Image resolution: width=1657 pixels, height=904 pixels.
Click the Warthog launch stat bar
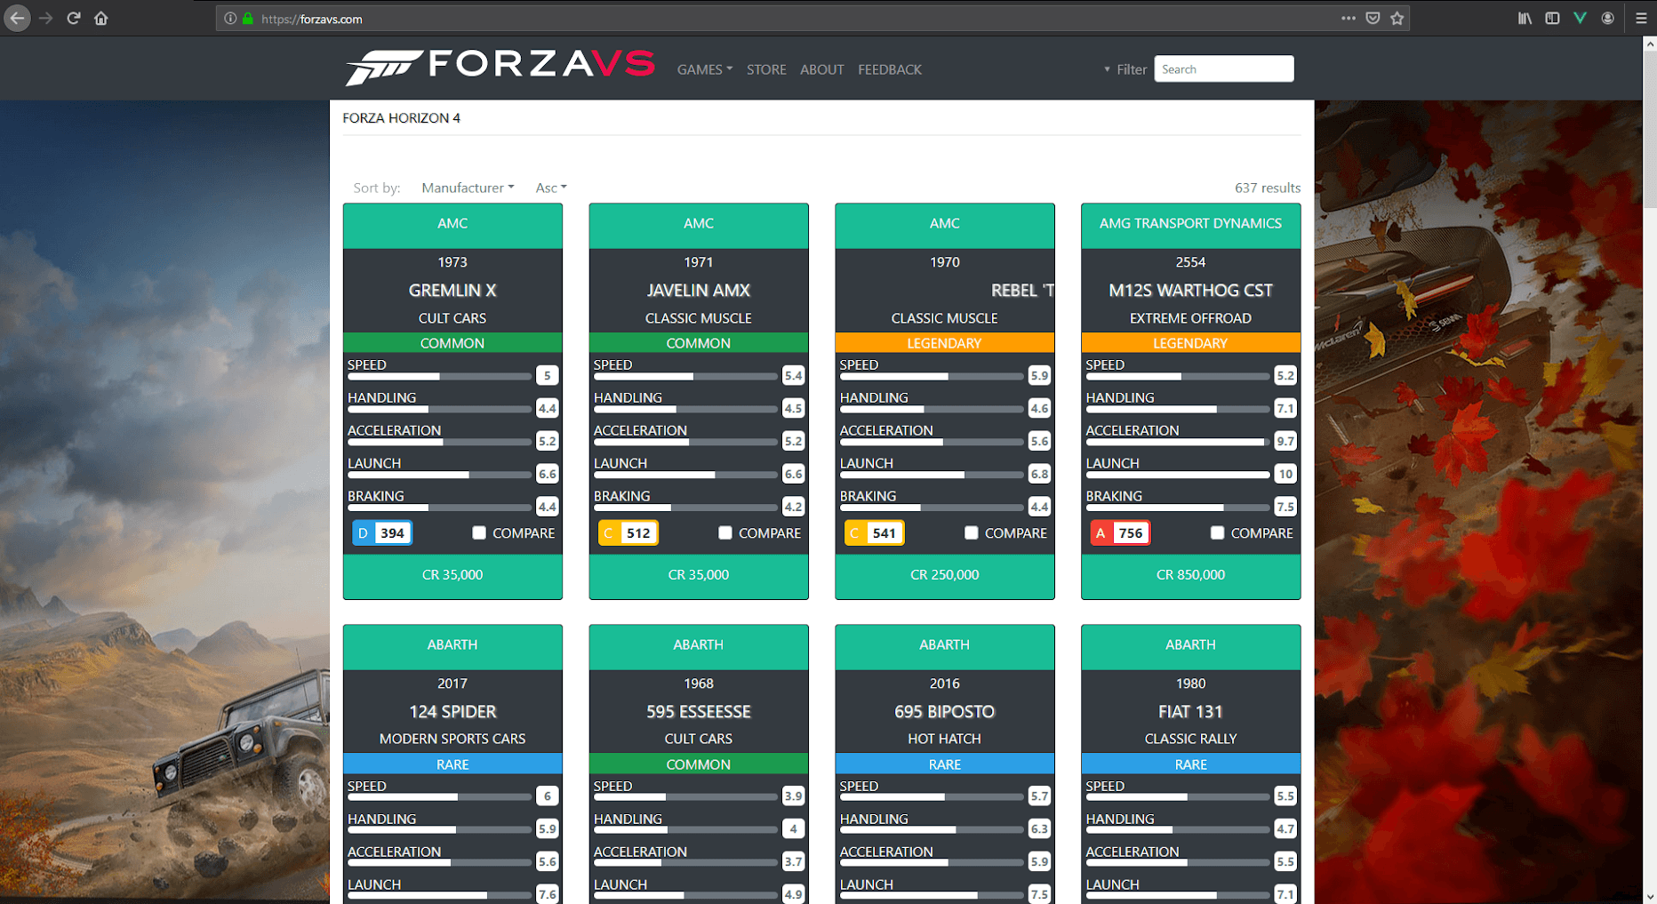1177,476
